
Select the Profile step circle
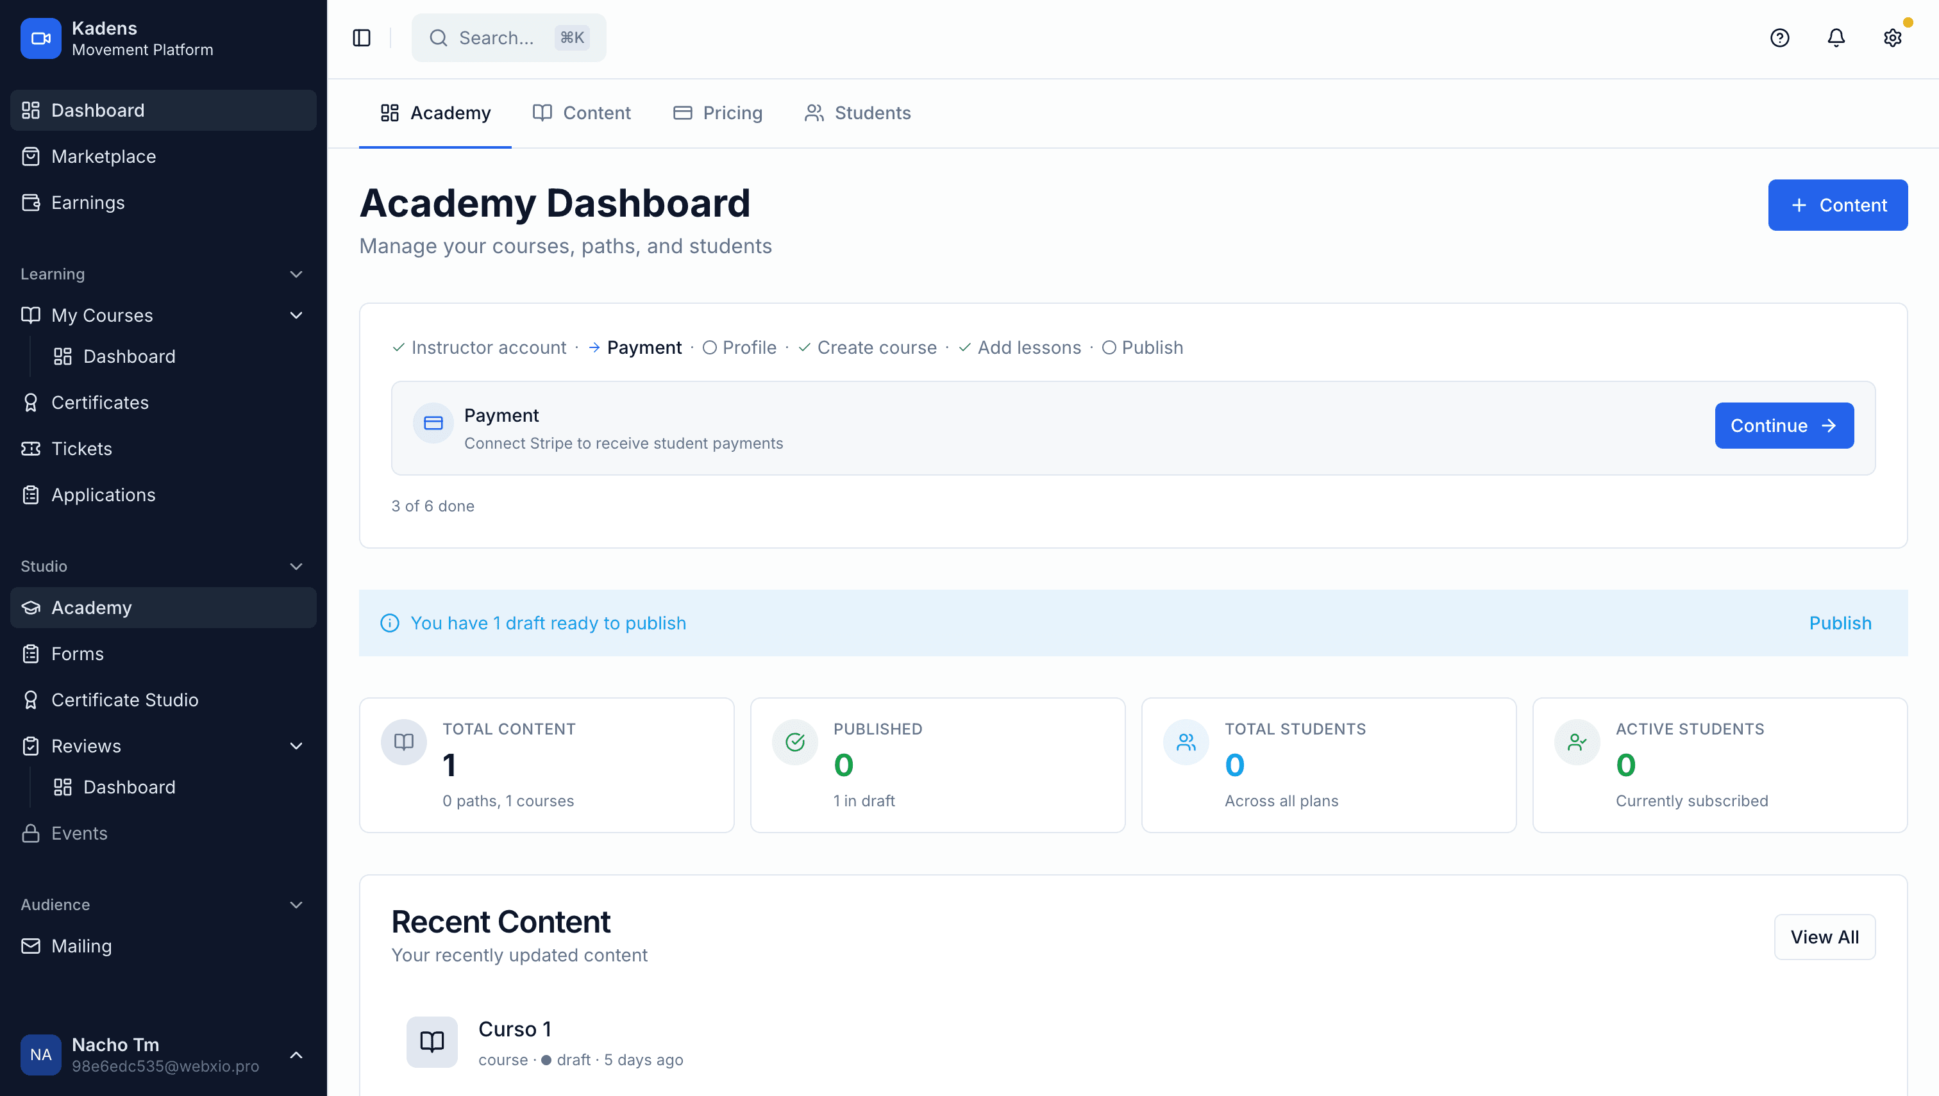(x=709, y=348)
